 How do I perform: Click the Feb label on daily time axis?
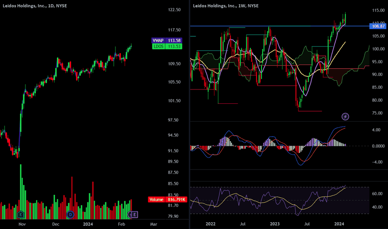pos(122,224)
